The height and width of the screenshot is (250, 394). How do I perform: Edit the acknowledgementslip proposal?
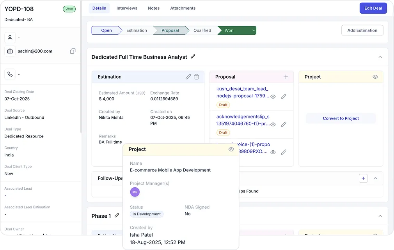pos(284,124)
